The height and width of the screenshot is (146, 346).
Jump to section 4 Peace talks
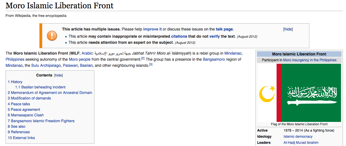click(19, 104)
